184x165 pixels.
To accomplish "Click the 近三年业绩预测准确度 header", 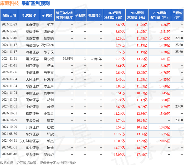I will [64, 15].
